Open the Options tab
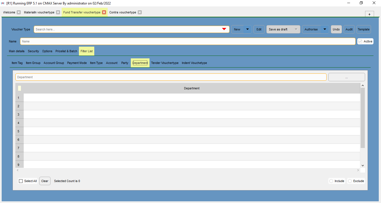Image resolution: width=381 pixels, height=203 pixels. pyautogui.click(x=47, y=51)
